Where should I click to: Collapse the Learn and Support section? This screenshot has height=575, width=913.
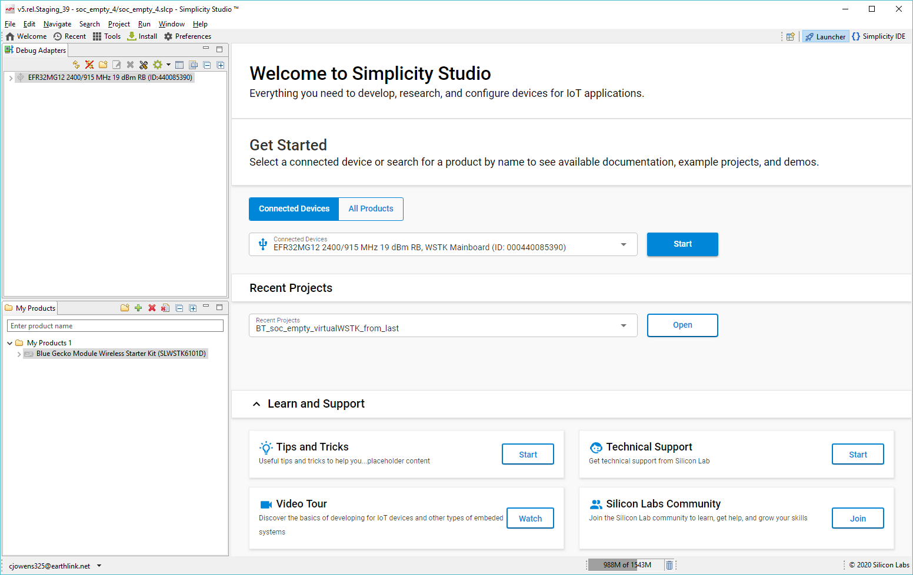256,404
